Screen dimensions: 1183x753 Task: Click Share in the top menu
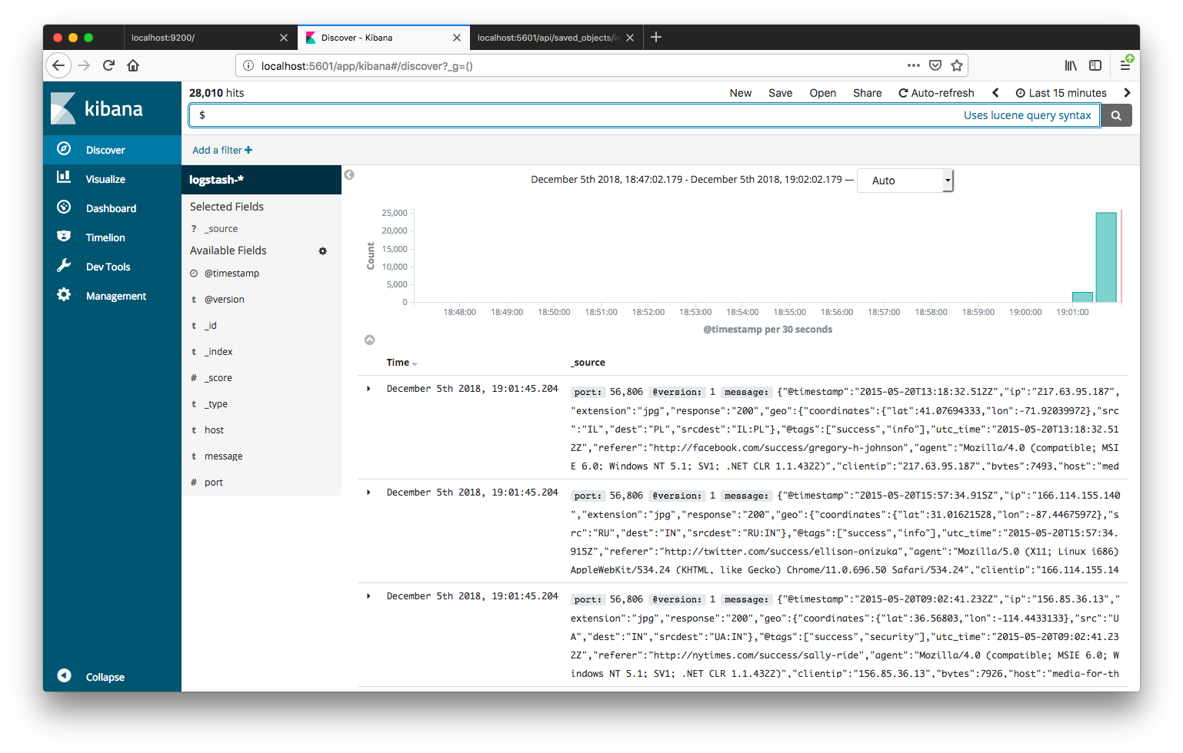(x=867, y=93)
